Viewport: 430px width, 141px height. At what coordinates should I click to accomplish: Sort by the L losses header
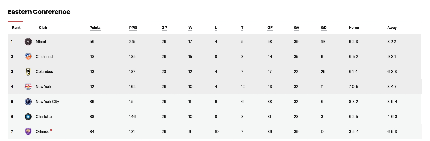click(216, 28)
